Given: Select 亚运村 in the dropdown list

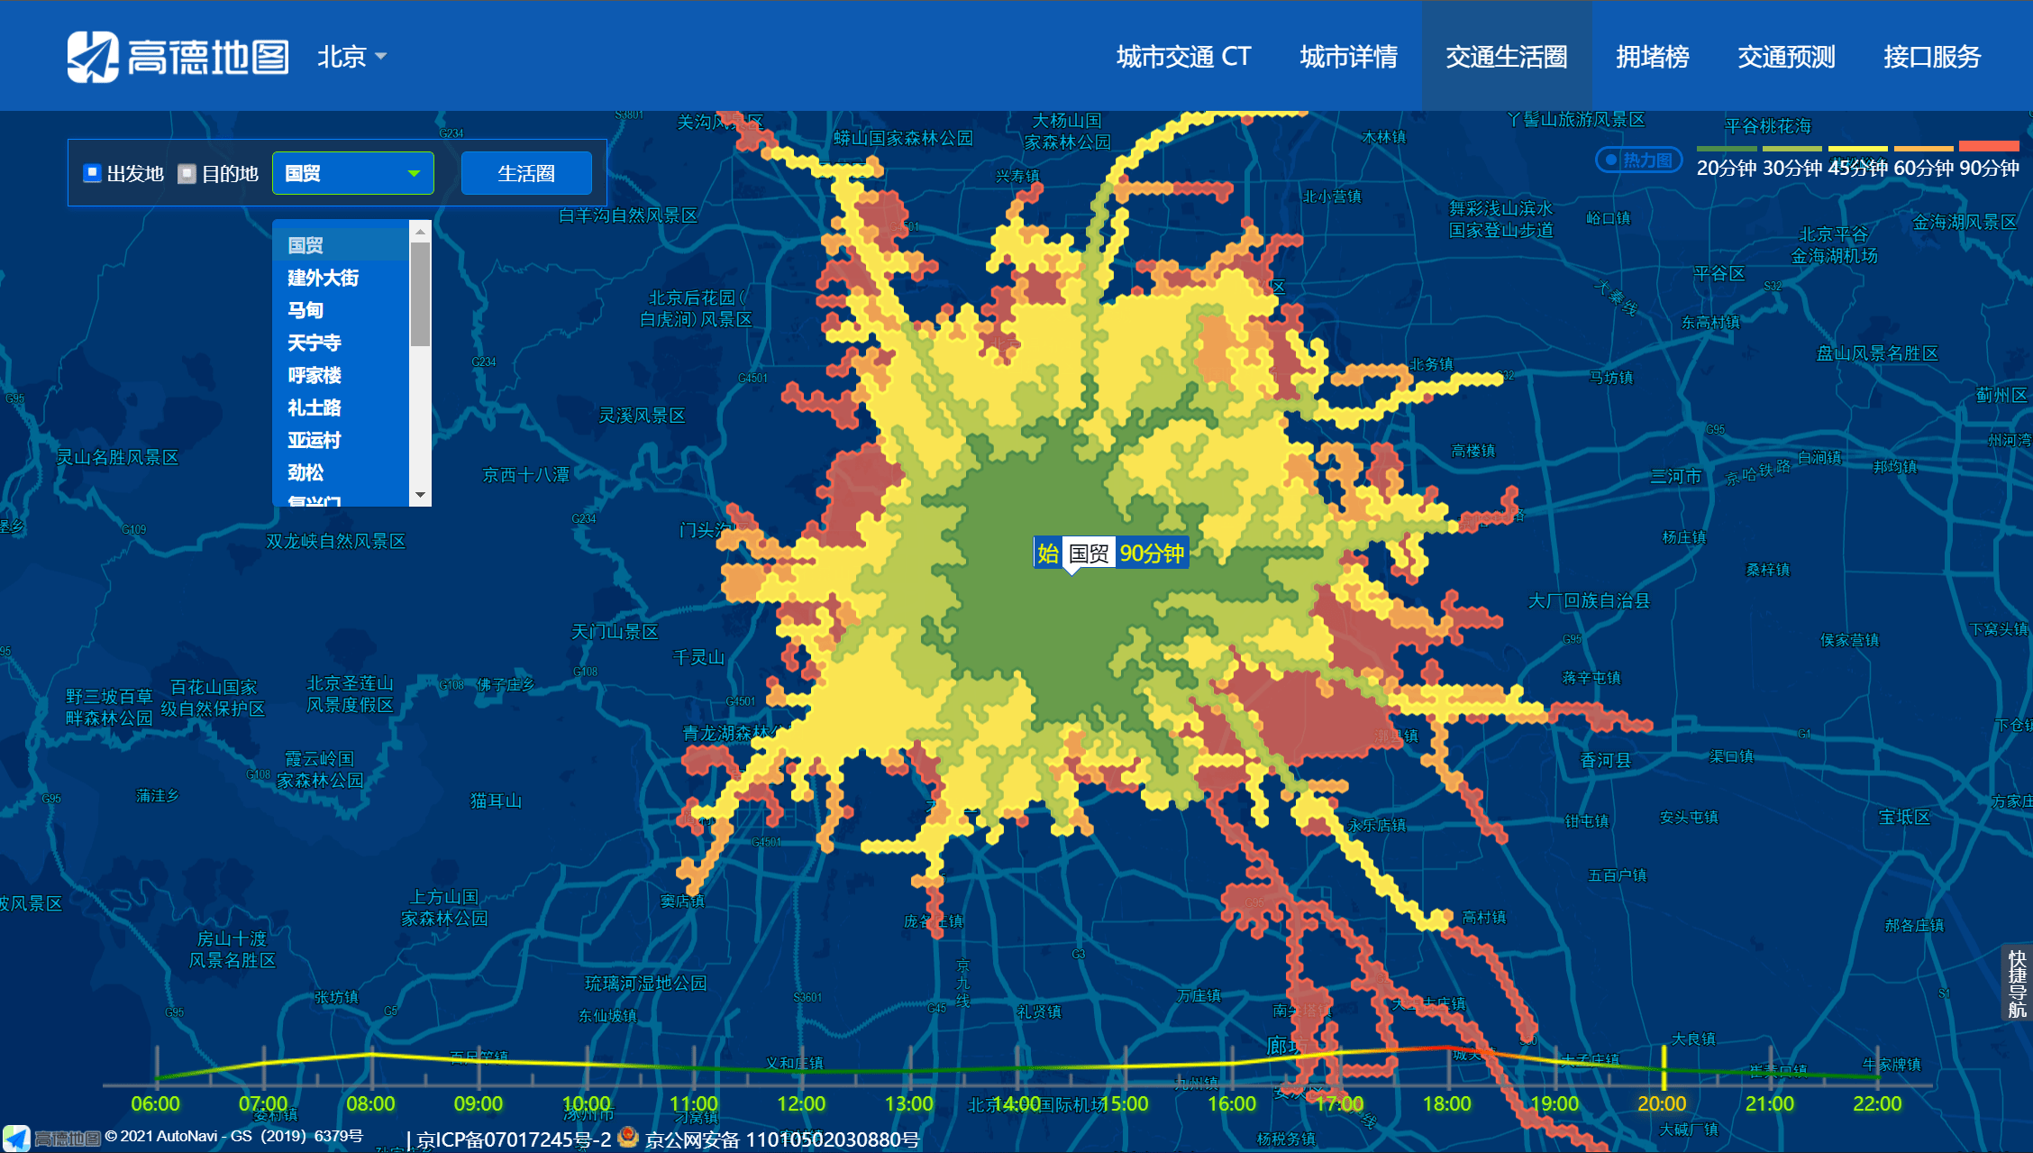Looking at the screenshot, I should 341,440.
